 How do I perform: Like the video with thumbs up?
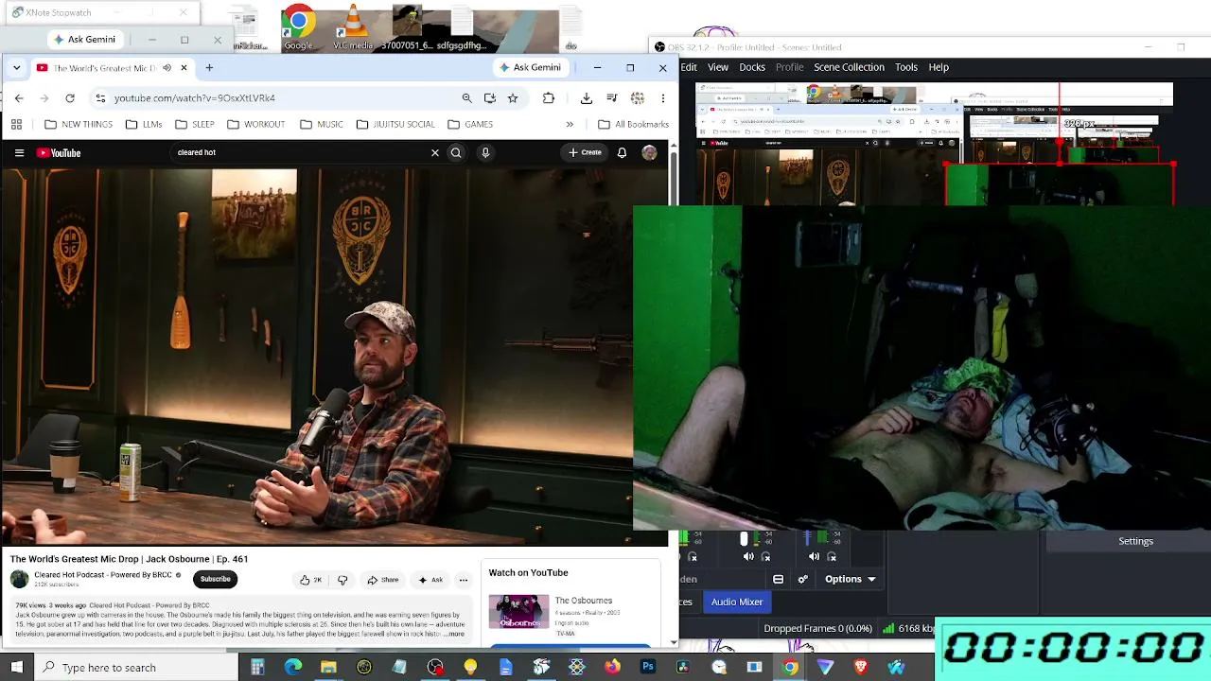[310, 580]
